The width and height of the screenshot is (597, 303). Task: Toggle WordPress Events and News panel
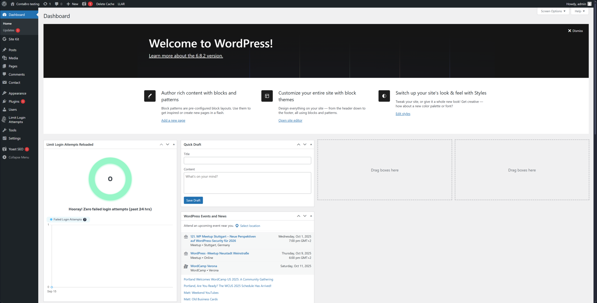pos(311,216)
